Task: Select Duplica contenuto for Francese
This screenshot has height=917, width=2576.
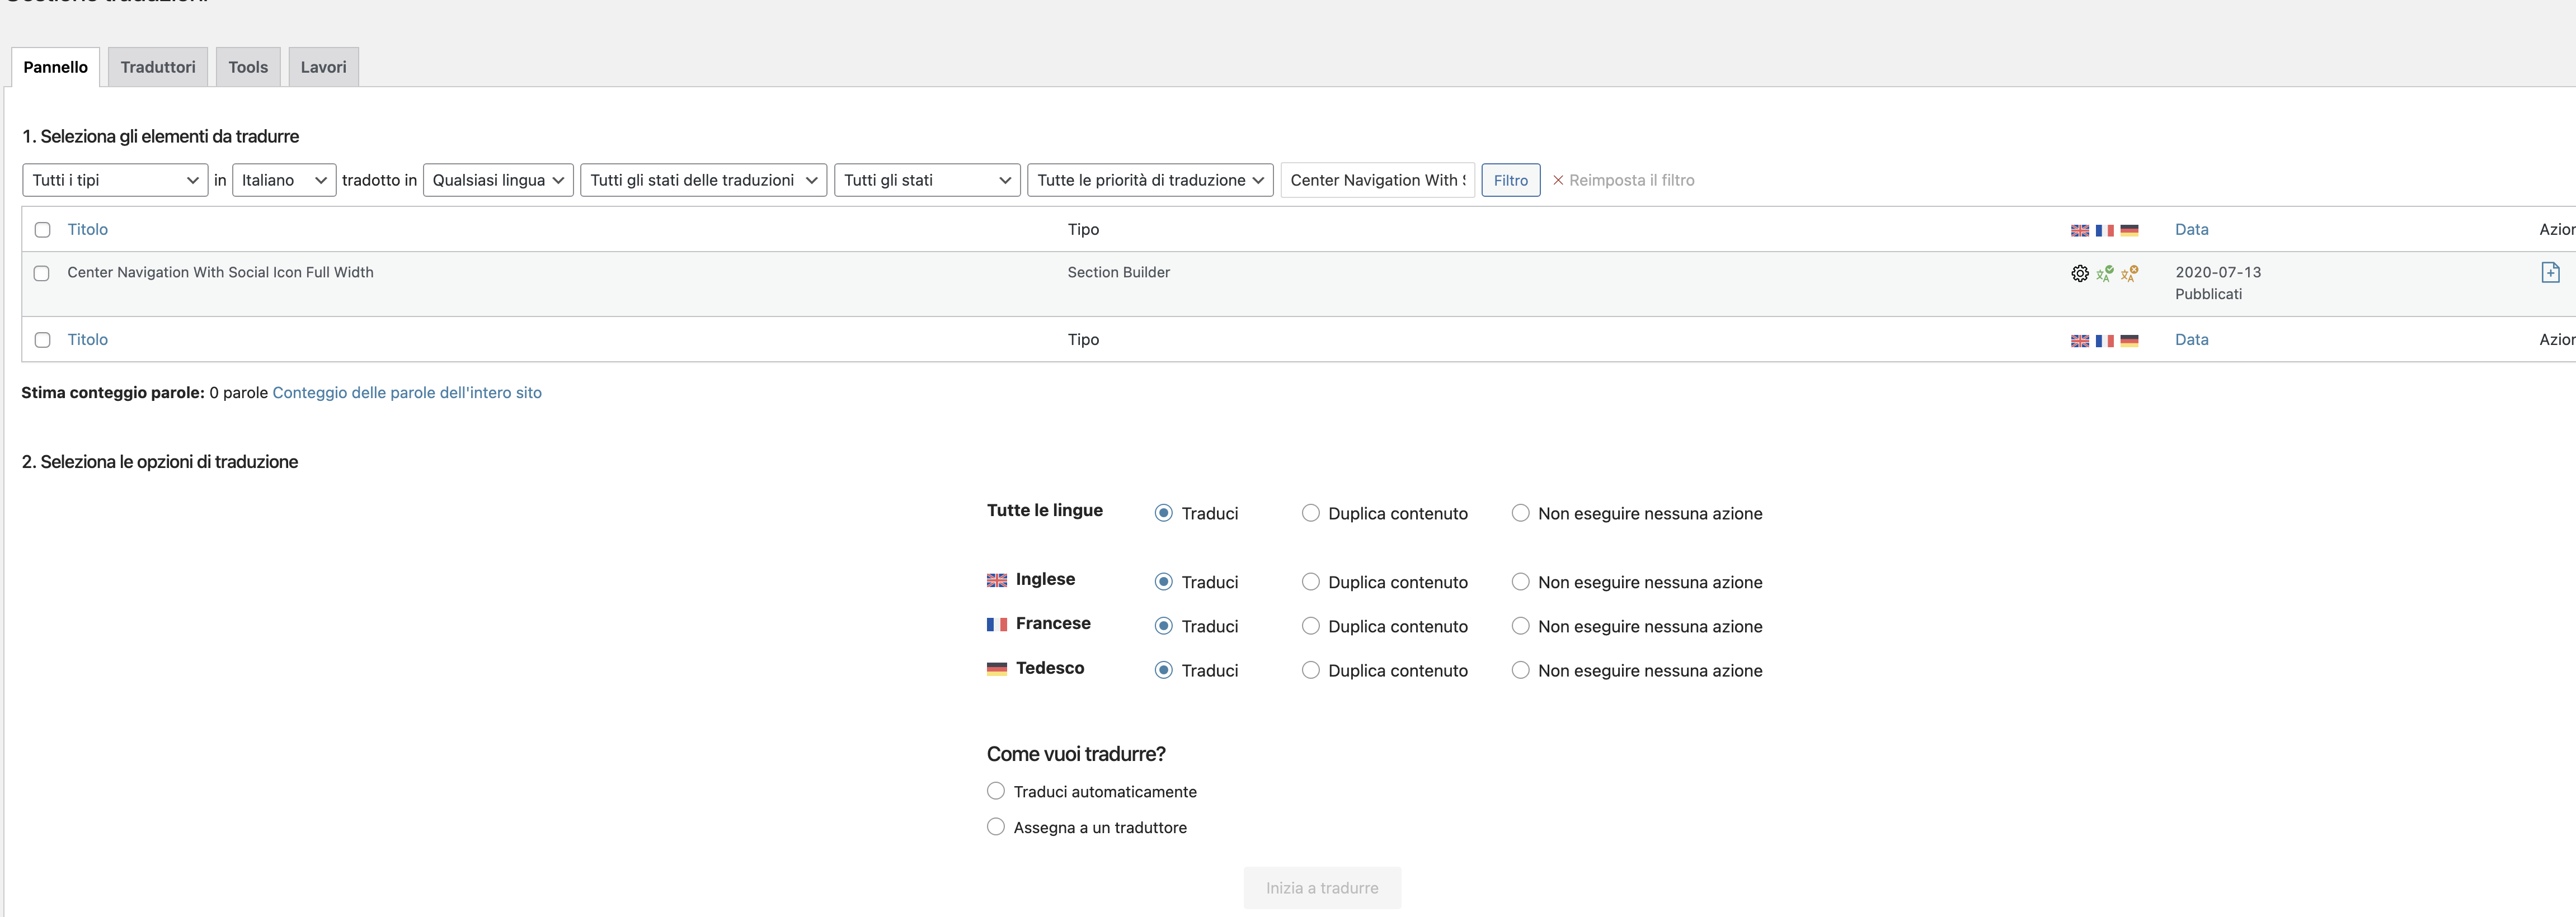Action: click(x=1310, y=626)
